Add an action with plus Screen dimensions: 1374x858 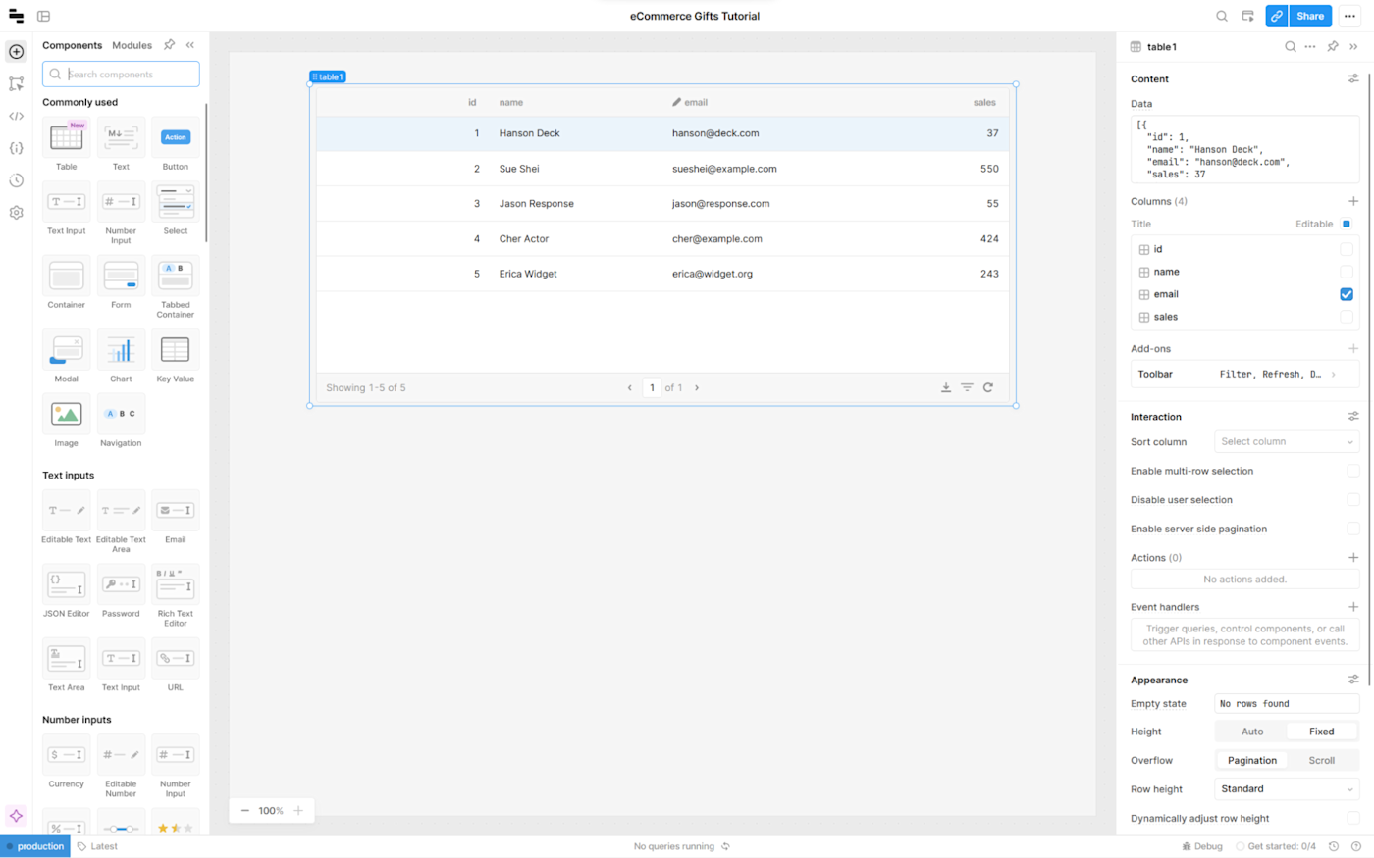(x=1353, y=558)
